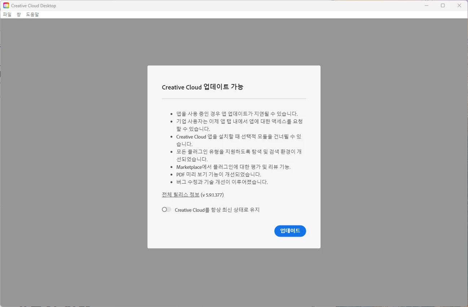Viewport: 468px width, 307px height.
Task: Click the blue 업데이트 button
Action: 290,231
